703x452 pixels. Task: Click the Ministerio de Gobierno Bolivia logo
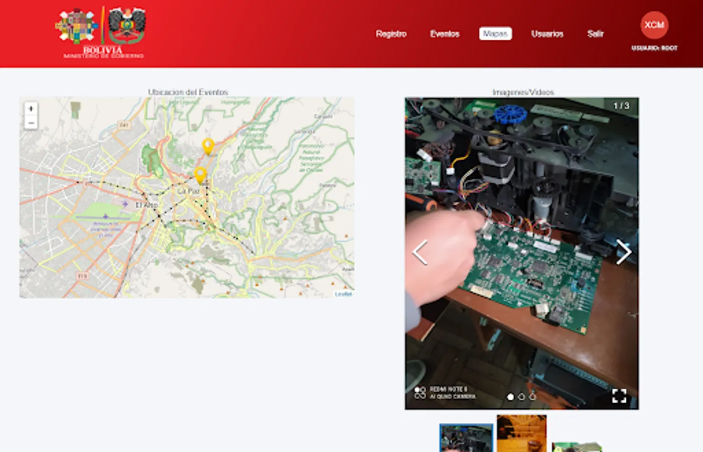tap(98, 32)
